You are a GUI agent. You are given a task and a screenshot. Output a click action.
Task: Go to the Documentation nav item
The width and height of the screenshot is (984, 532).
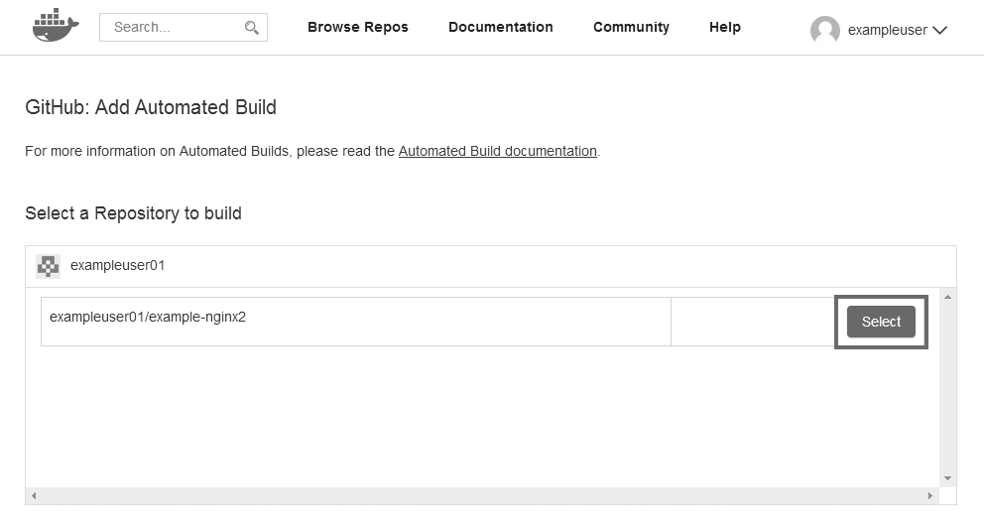(x=500, y=27)
